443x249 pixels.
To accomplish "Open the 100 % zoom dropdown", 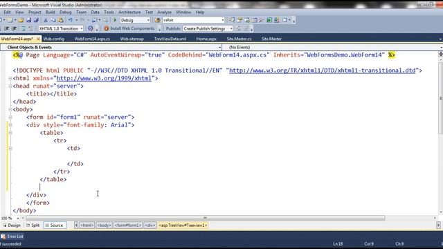I will (x=18, y=219).
